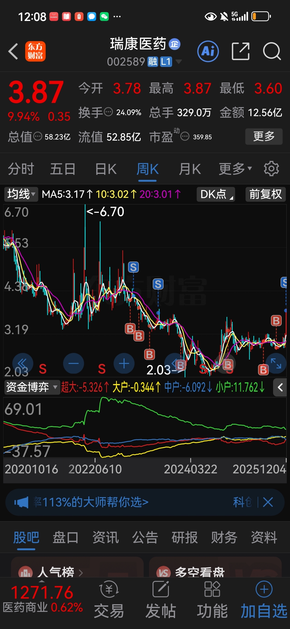Tap the 企 enterprise badge
This screenshot has width=290, height=629.
point(175,44)
